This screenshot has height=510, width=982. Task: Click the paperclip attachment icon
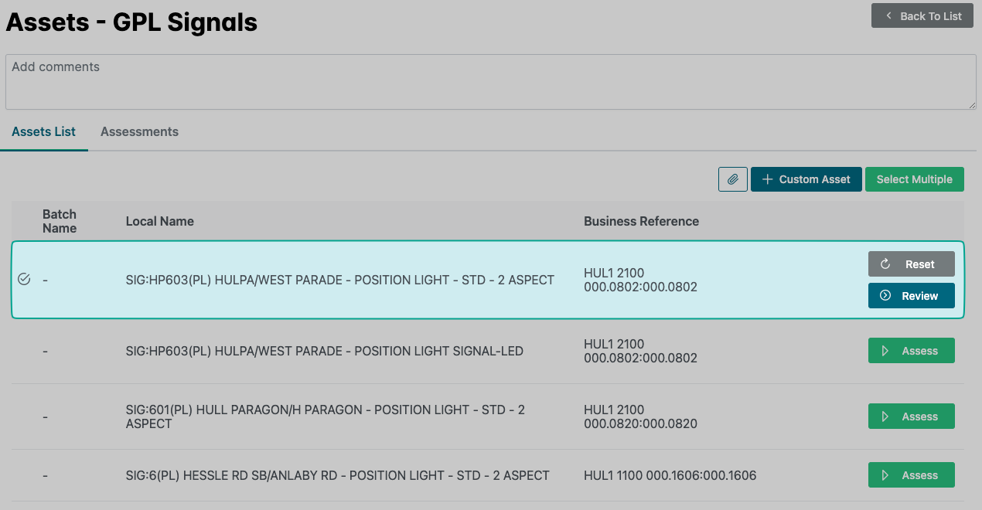[732, 179]
